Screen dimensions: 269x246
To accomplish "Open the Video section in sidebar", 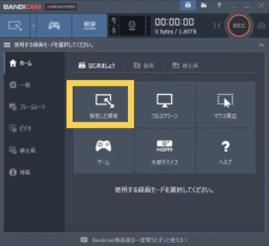I will 20,129.
